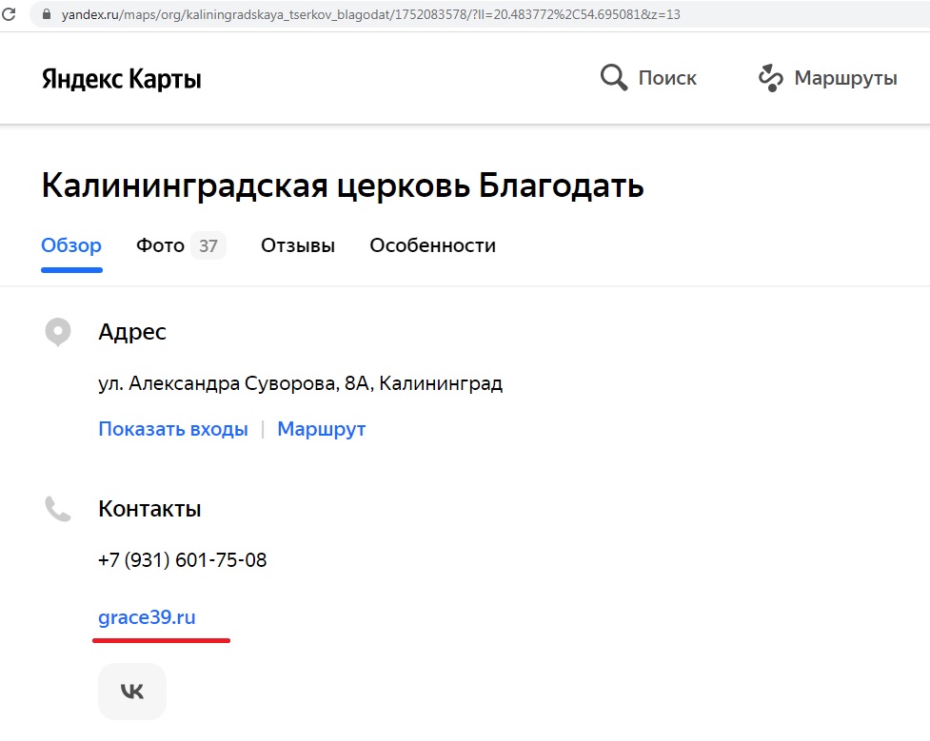Open the Фото tab
The height and width of the screenshot is (741, 930).
coord(160,245)
